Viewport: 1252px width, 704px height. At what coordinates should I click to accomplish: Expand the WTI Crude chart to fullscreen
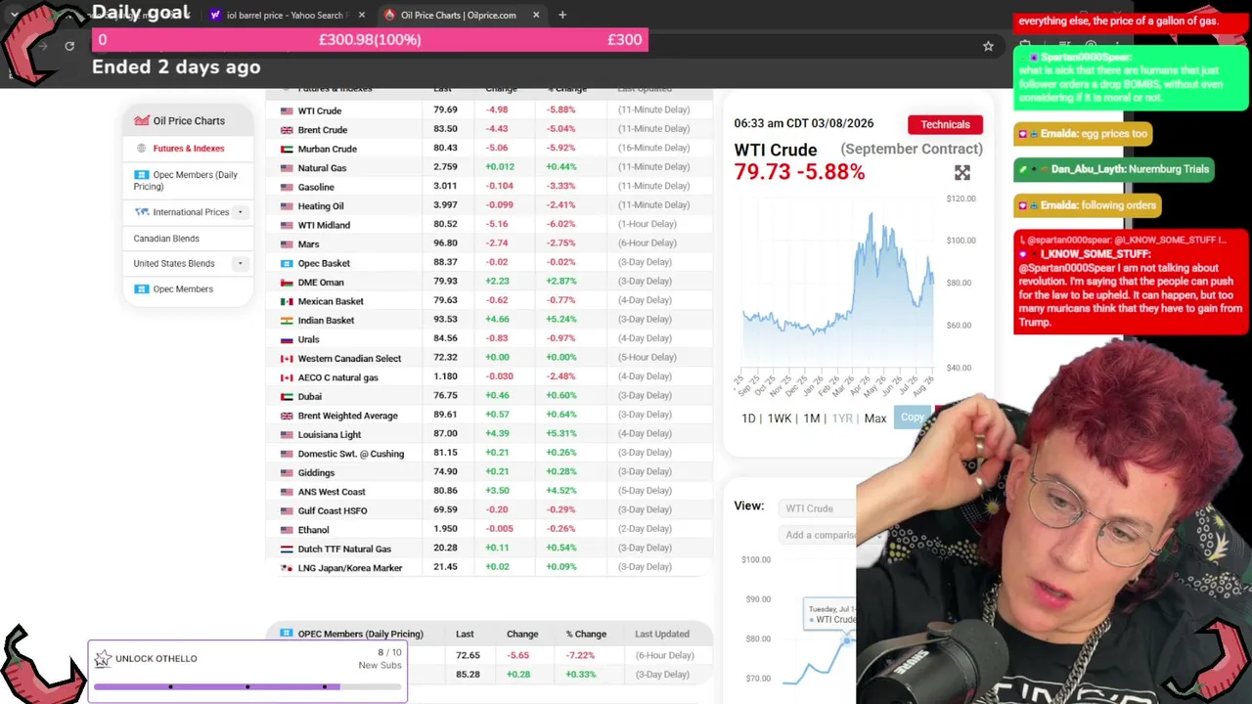coord(962,173)
